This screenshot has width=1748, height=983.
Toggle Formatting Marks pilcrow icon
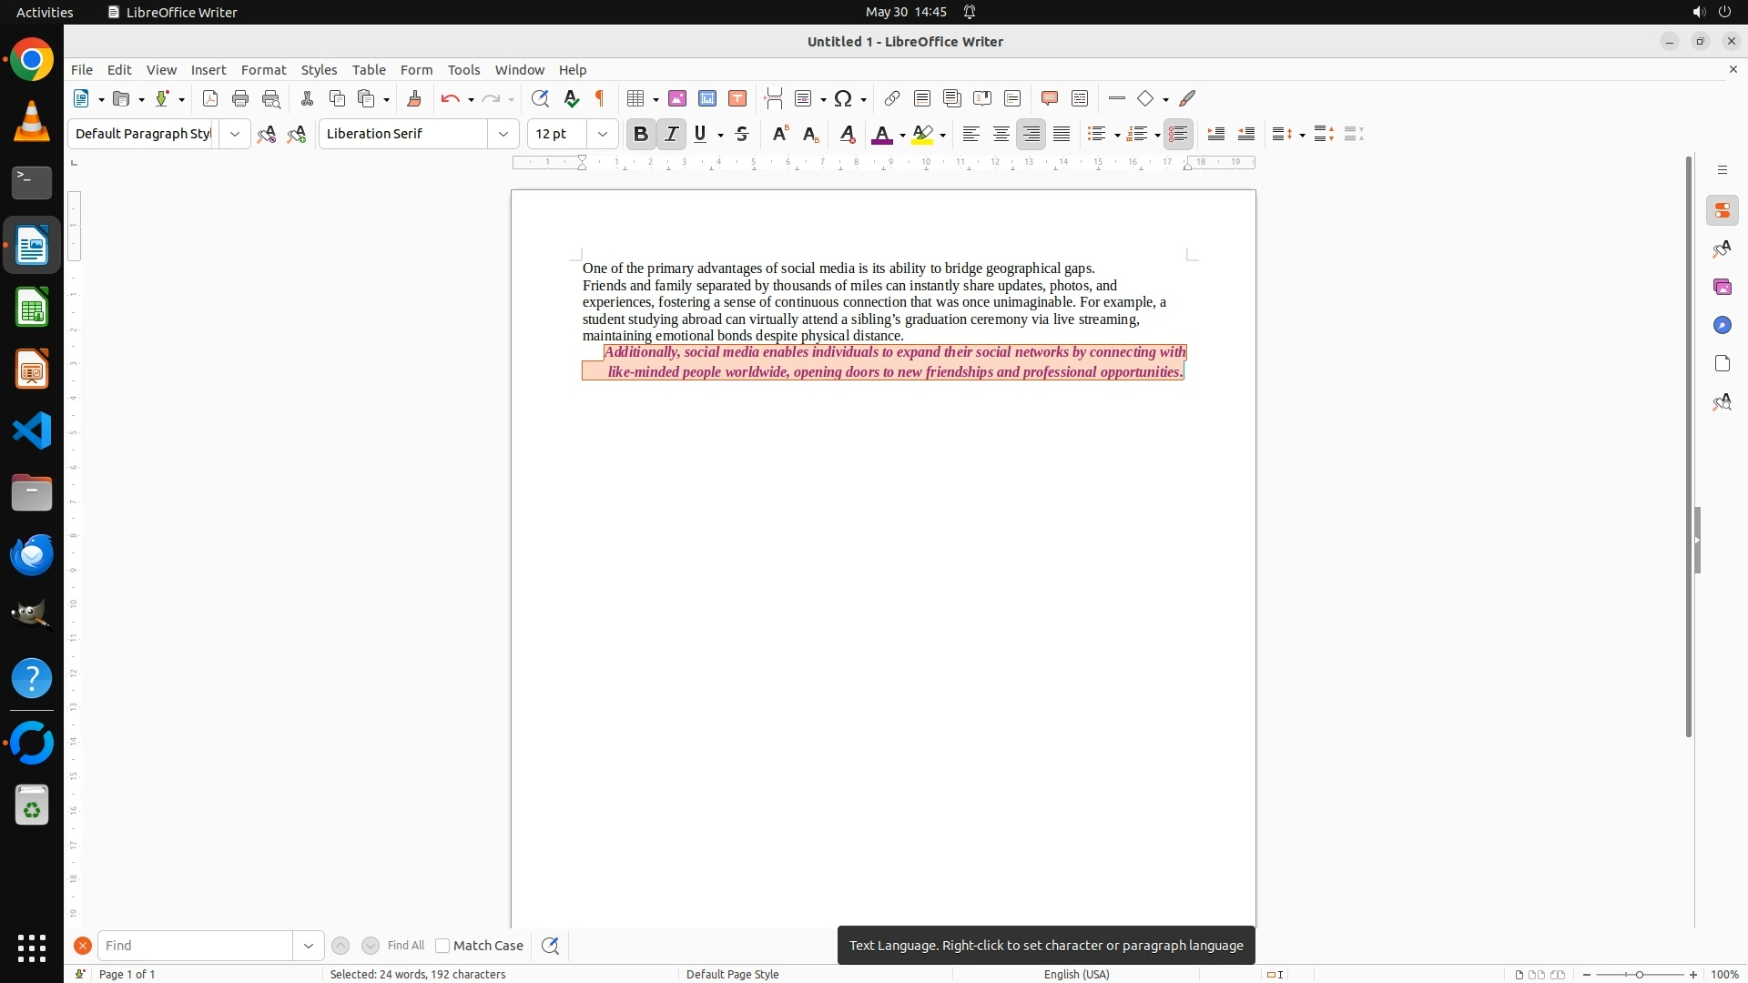600,98
